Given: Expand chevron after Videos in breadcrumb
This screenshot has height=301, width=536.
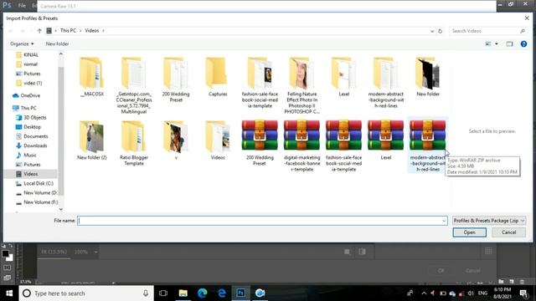Looking at the screenshot, I should coord(103,31).
